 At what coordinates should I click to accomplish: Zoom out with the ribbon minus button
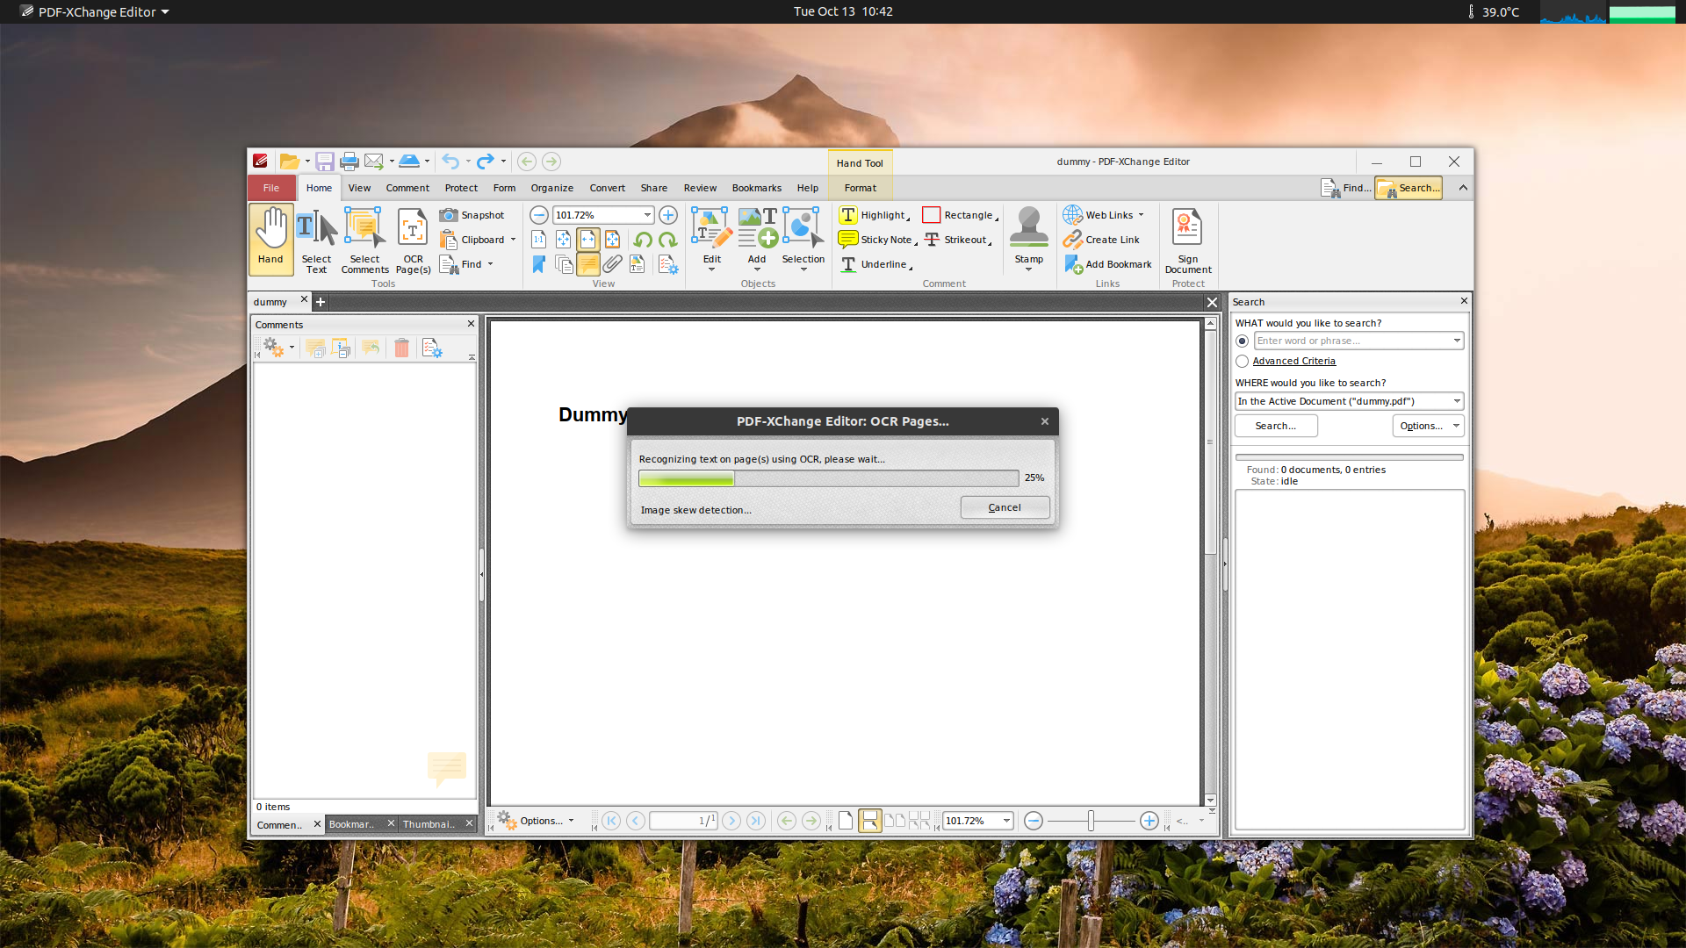tap(539, 215)
